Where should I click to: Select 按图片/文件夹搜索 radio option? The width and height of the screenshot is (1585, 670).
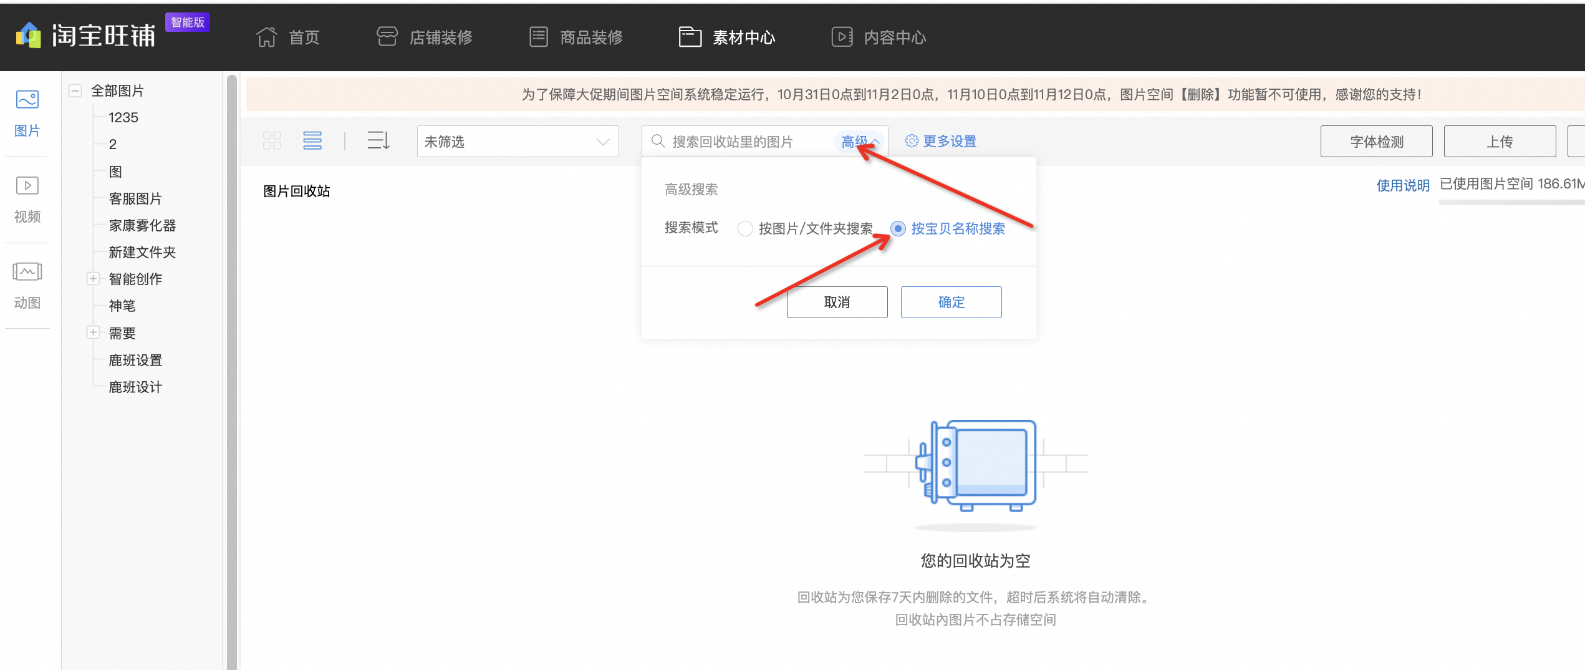(744, 229)
